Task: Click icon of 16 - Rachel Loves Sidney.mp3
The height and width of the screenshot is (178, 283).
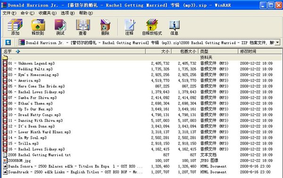Action: 5,149
